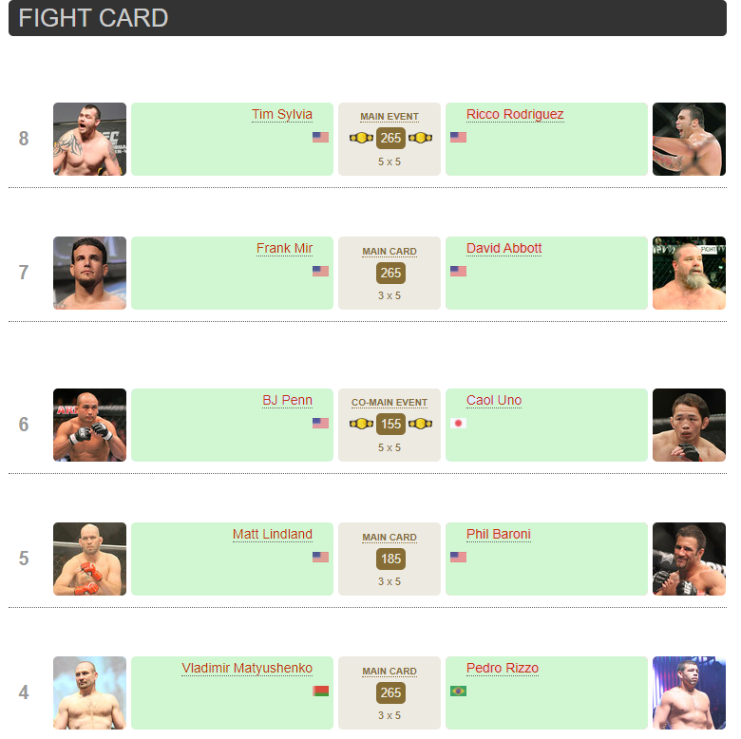Open David Abbott's fighter link
Viewport: 741px width, 739px height.
(x=503, y=249)
